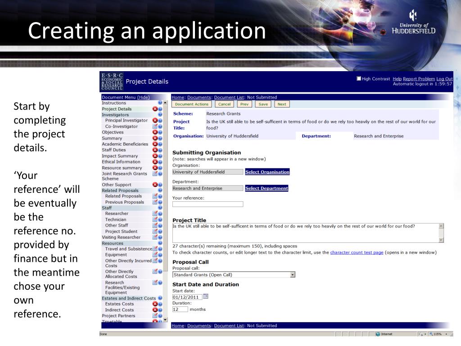The width and height of the screenshot is (461, 346).
Task: Click the help icon beside Ethical Information
Action: pyautogui.click(x=160, y=162)
